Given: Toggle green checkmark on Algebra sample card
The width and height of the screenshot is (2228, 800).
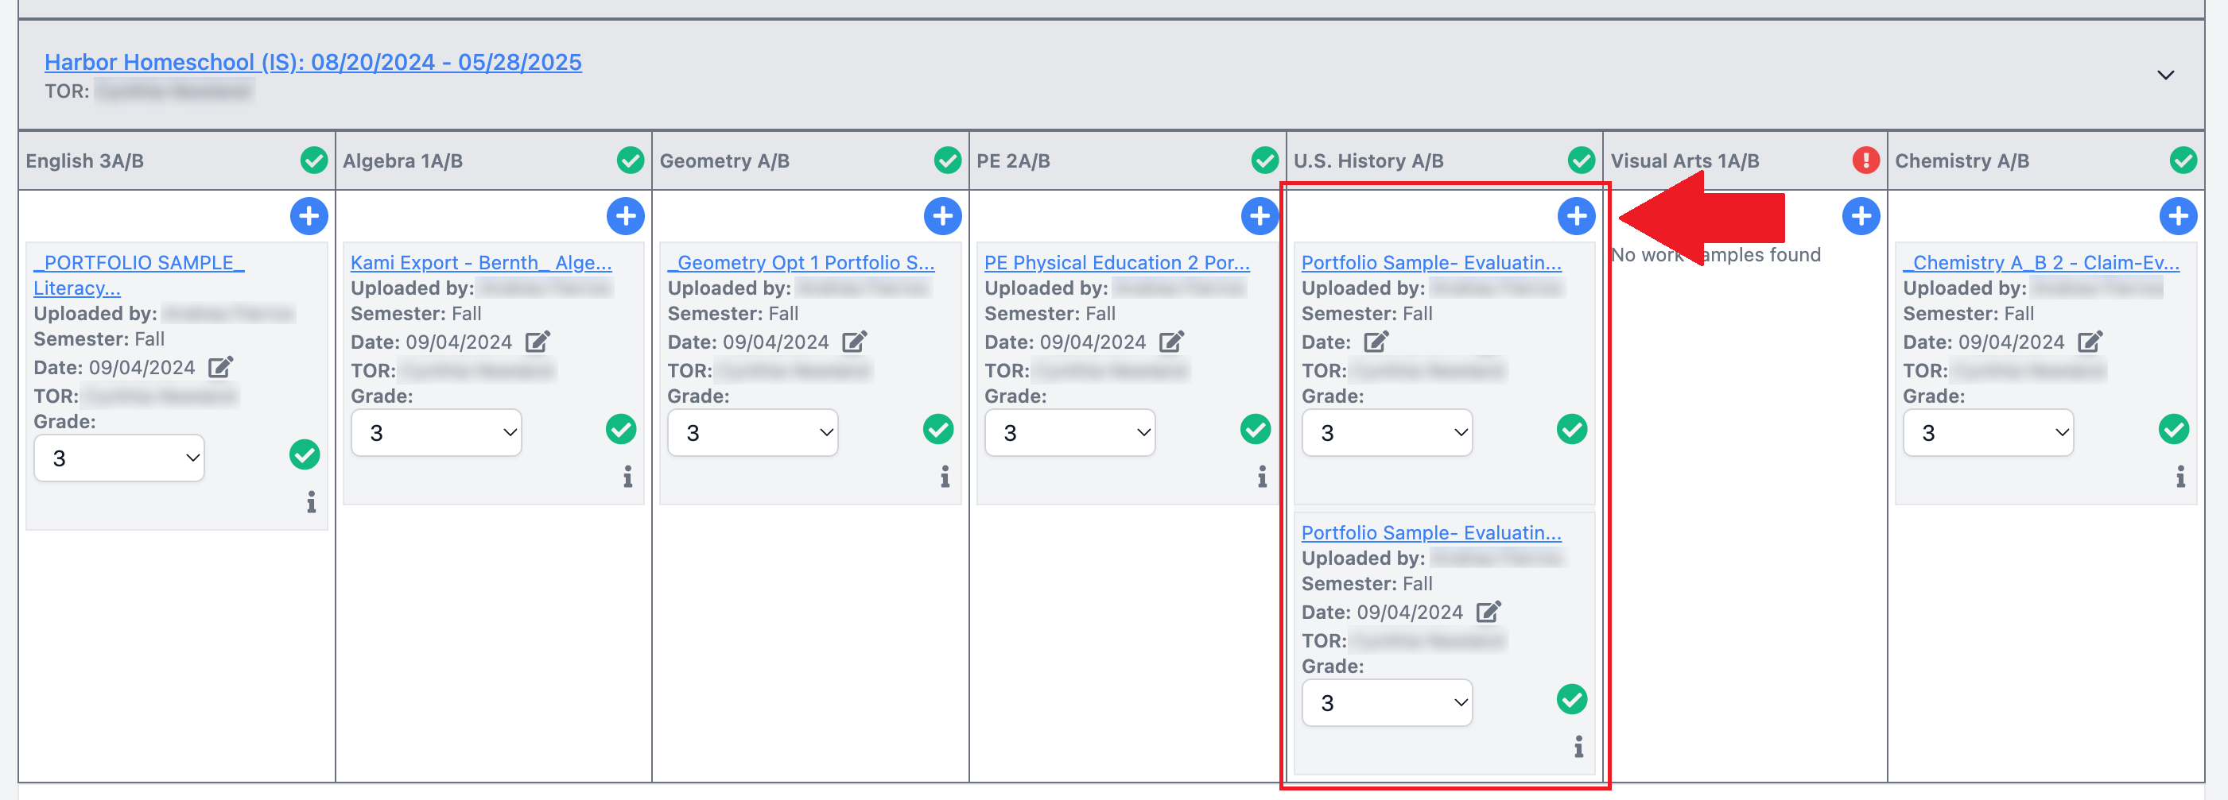Looking at the screenshot, I should (x=620, y=429).
